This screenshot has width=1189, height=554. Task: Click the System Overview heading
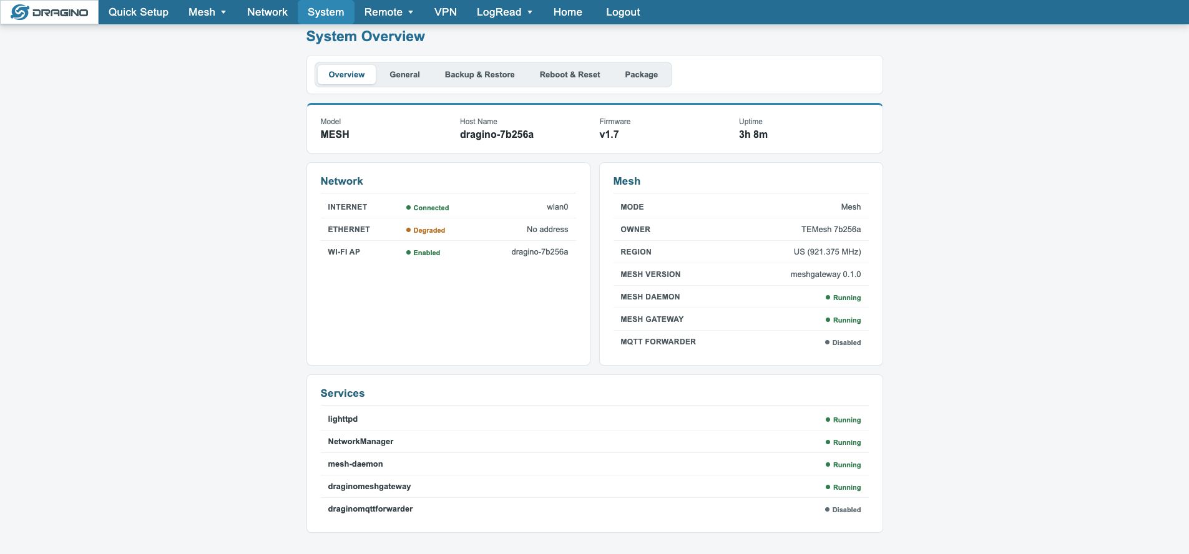click(365, 36)
